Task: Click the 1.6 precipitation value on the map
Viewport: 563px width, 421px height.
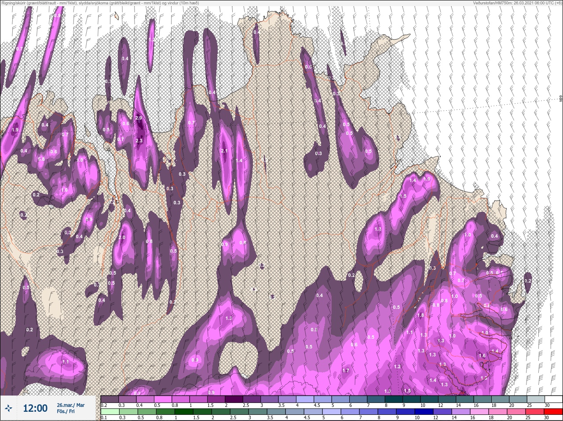Action: pyautogui.click(x=482, y=356)
